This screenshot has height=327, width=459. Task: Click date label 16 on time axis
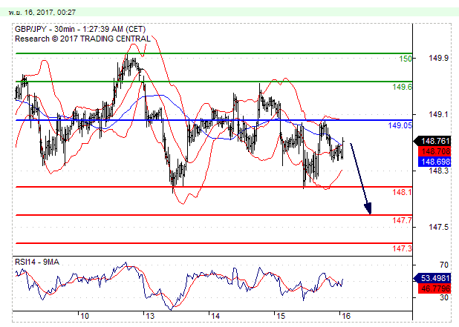point(346,316)
